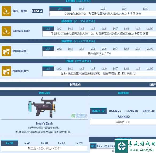Select Lv.3 tab of 害羞鬼的勇气 skill
This screenshot has width=156, height=153.
tap(71, 69)
